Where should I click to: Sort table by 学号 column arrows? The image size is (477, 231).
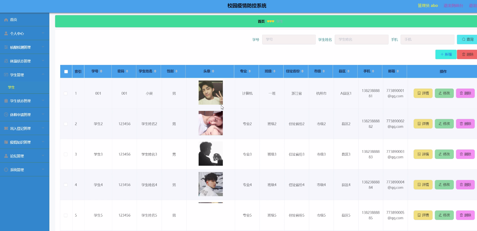(x=101, y=71)
